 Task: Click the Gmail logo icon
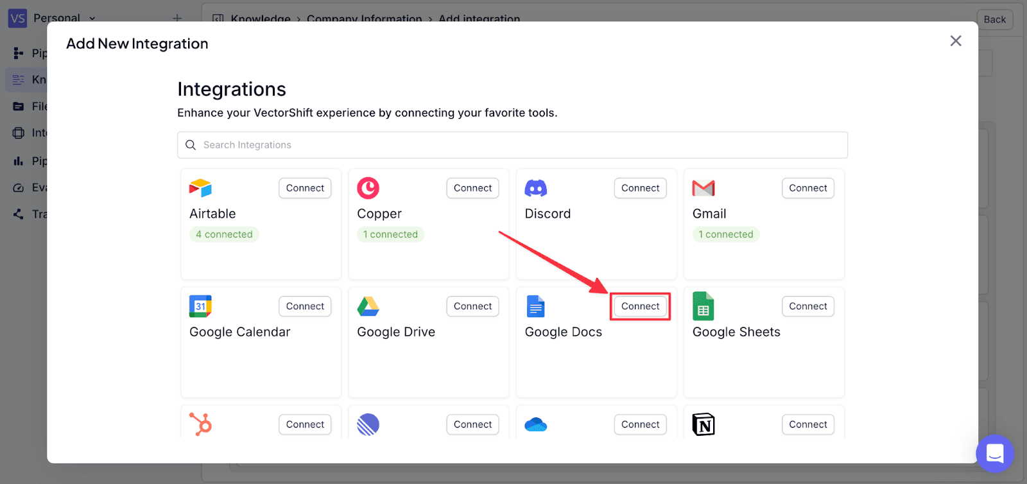(703, 188)
